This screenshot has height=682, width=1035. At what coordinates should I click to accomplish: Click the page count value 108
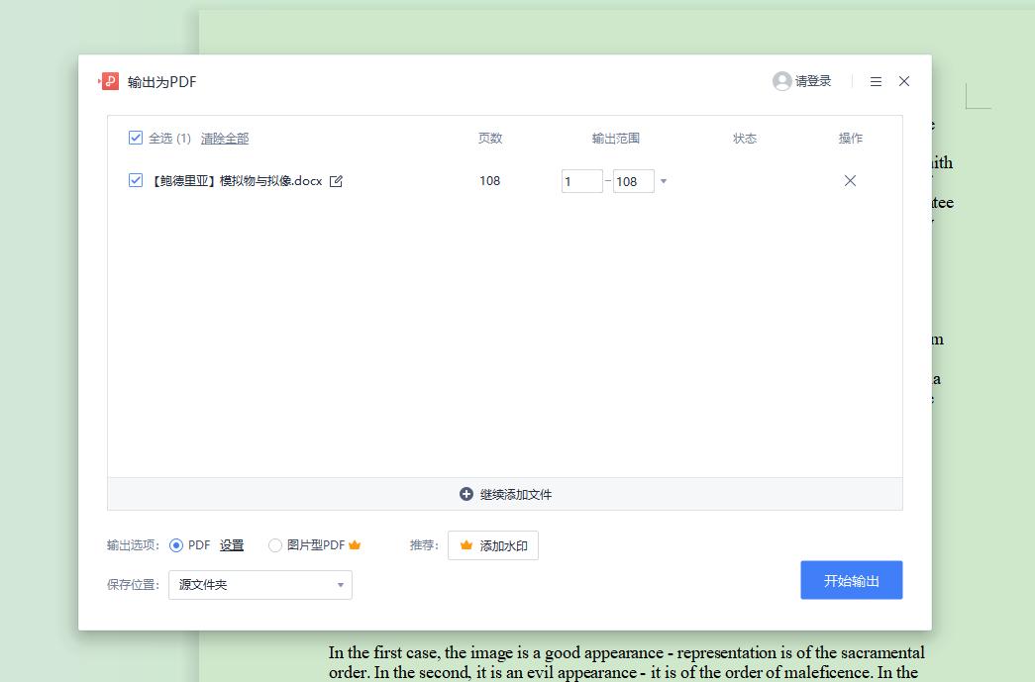pos(490,181)
